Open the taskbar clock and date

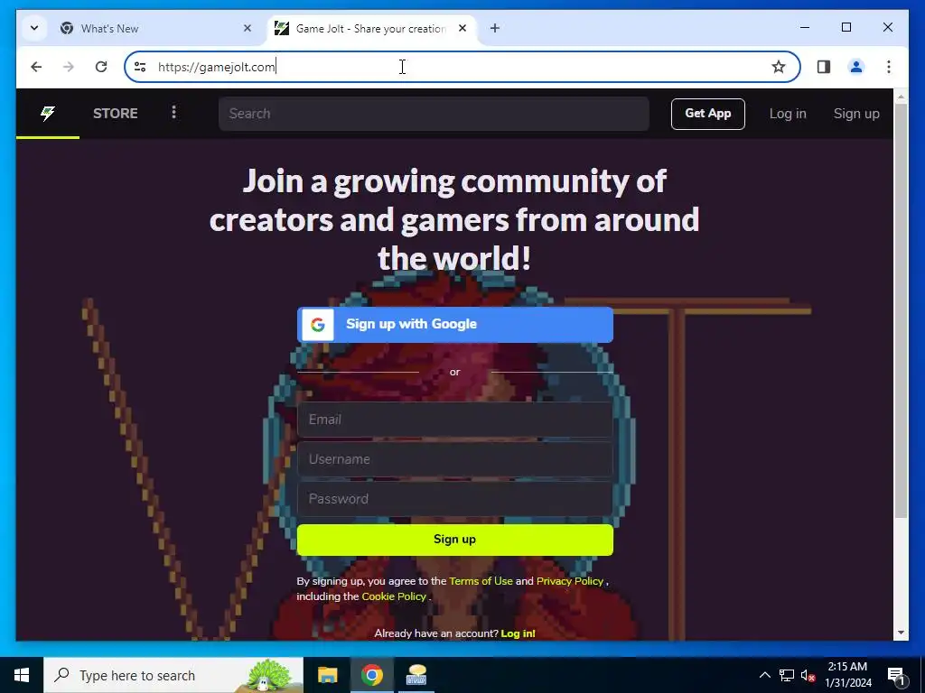click(847, 675)
